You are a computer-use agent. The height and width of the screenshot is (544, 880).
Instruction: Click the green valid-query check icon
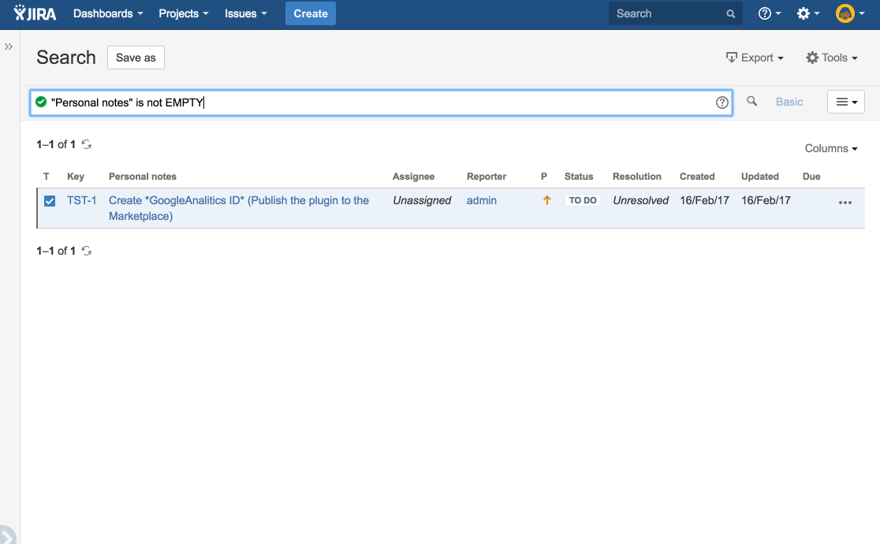click(x=41, y=102)
